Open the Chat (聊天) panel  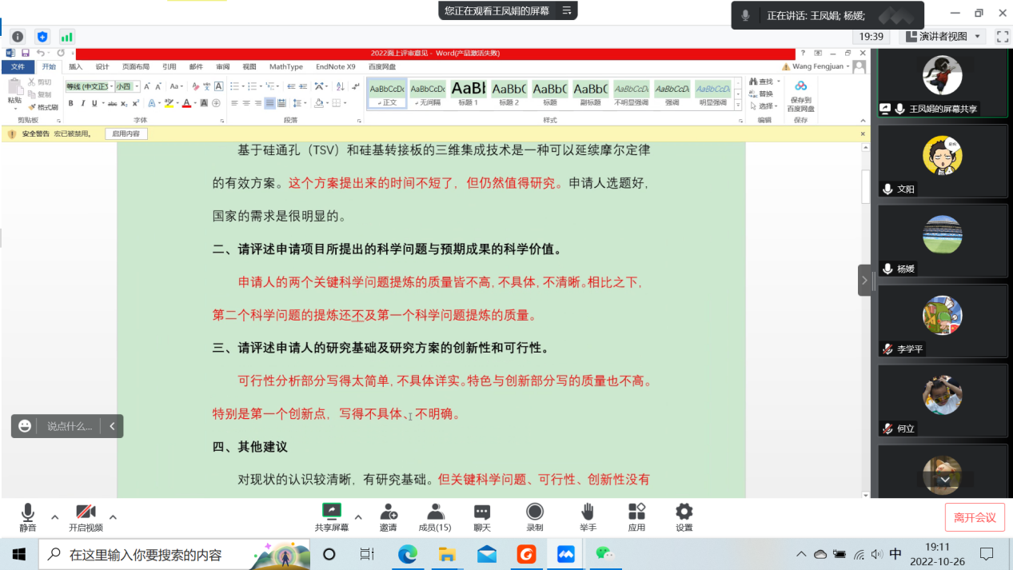[481, 512]
